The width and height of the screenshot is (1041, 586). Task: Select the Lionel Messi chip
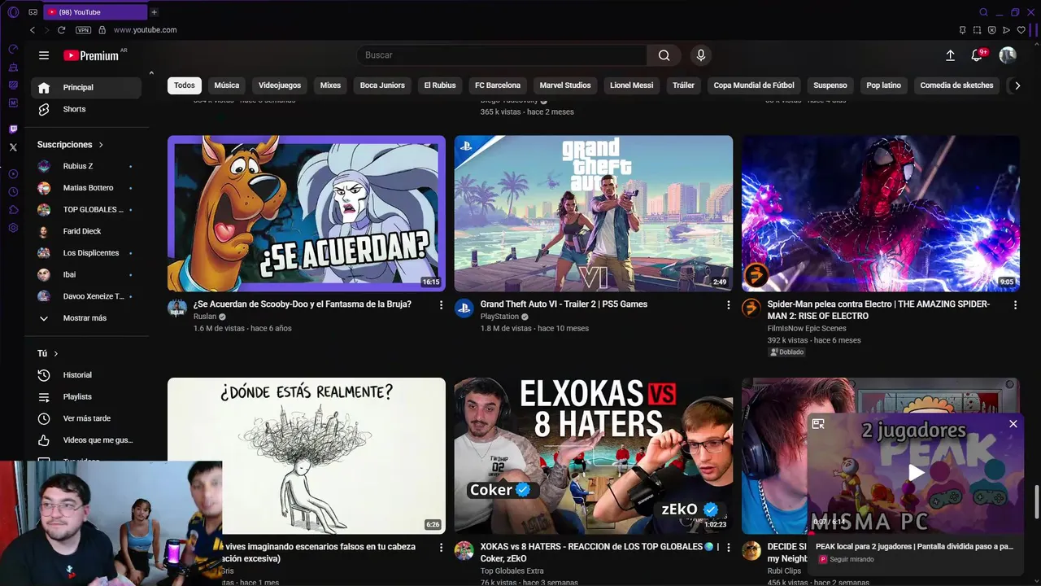coord(632,85)
